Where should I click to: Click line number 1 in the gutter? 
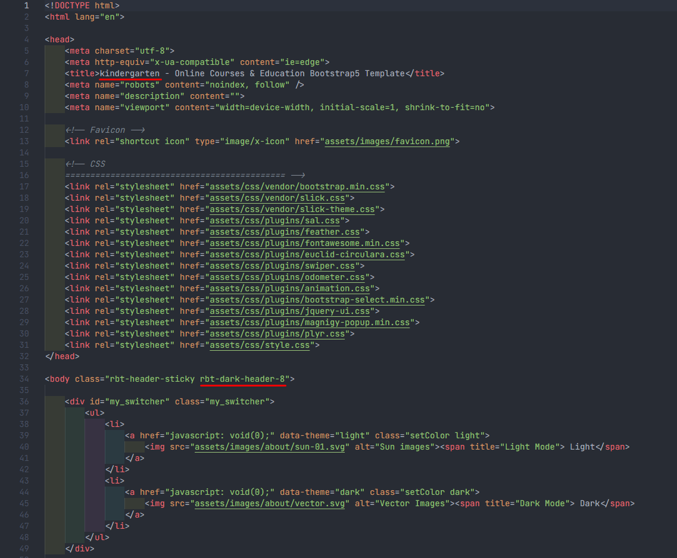tap(26, 5)
